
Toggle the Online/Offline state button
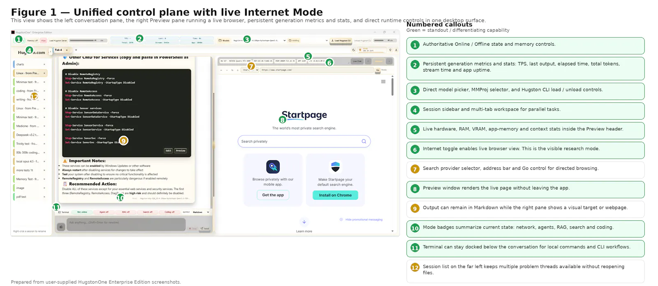pos(19,40)
